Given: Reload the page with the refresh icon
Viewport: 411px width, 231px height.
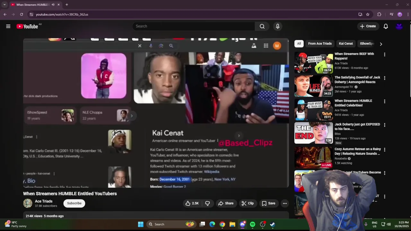Looking at the screenshot, I should [22, 14].
